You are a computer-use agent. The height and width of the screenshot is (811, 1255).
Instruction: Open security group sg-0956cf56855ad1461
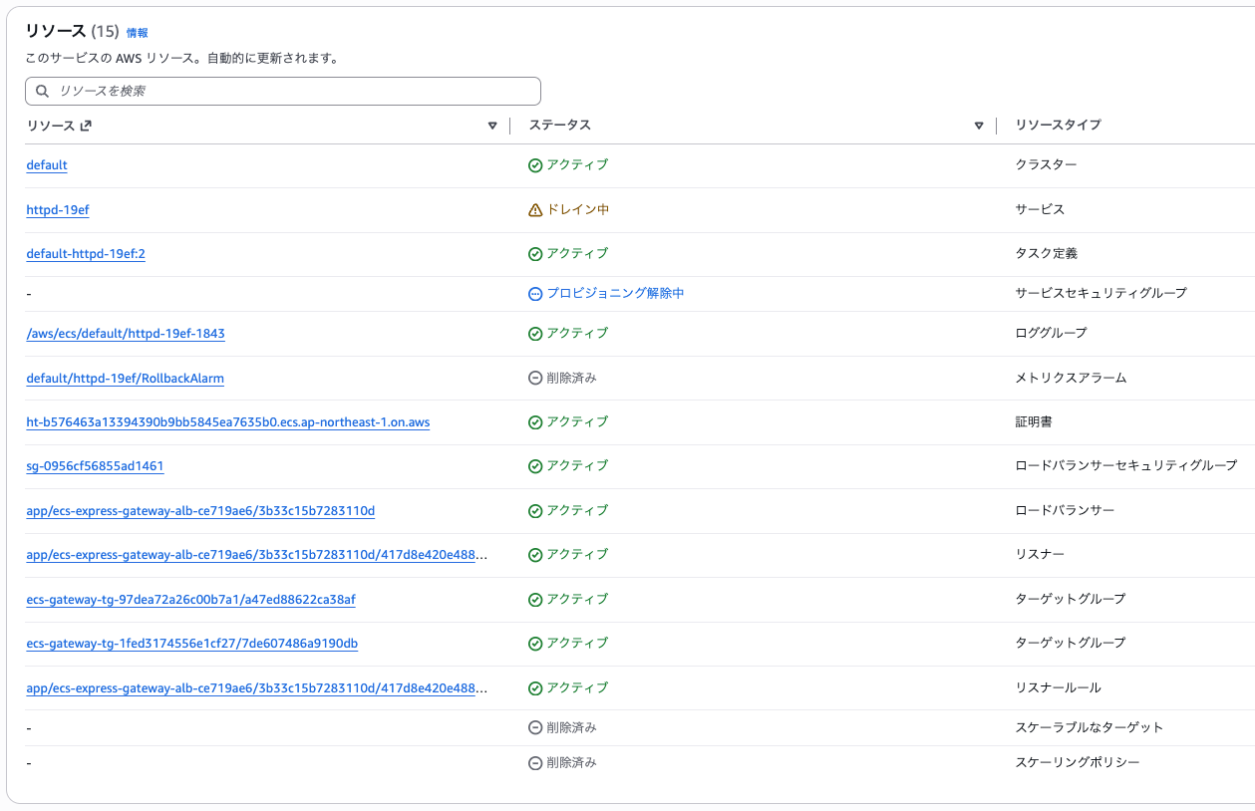click(x=96, y=466)
